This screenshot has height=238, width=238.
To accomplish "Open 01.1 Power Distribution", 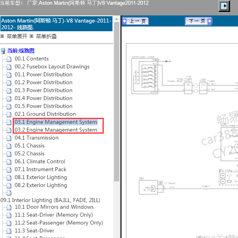I will coord(44,75).
